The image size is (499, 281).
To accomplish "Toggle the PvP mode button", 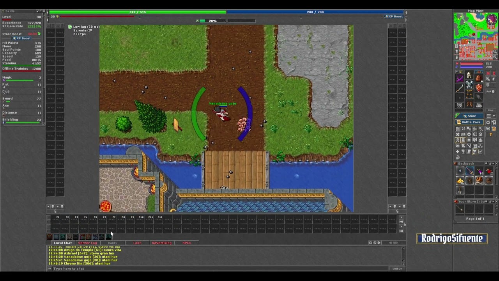I will pyautogui.click(x=490, y=92).
